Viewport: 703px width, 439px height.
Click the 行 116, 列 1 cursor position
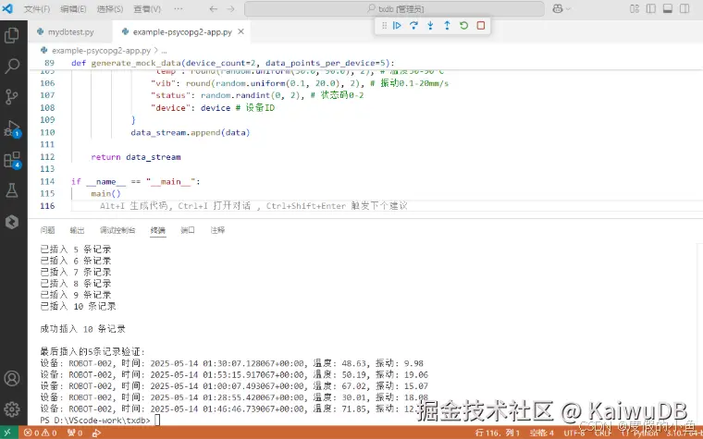[498, 433]
